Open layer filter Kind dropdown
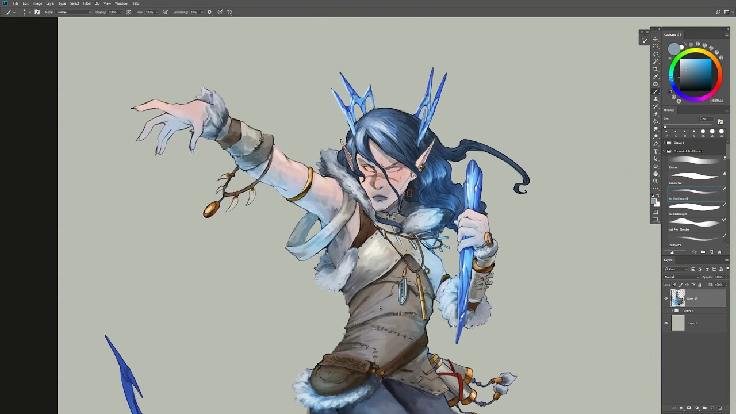This screenshot has height=414, width=736. [676, 269]
